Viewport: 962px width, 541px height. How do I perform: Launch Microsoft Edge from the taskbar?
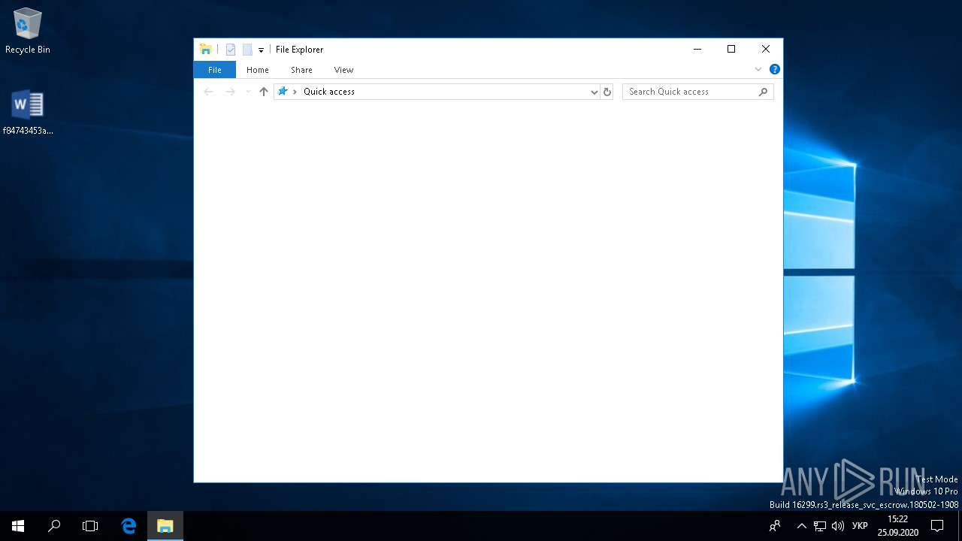pos(129,526)
